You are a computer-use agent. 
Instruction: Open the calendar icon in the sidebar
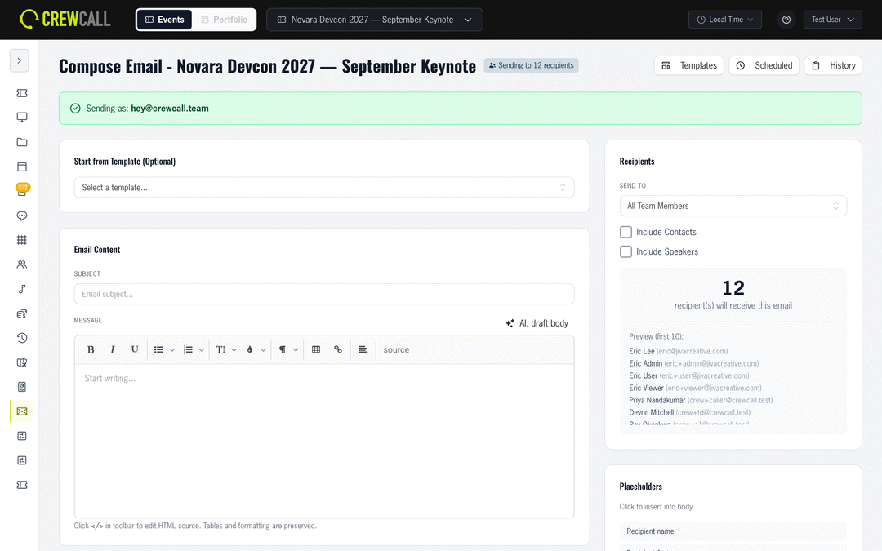22,167
